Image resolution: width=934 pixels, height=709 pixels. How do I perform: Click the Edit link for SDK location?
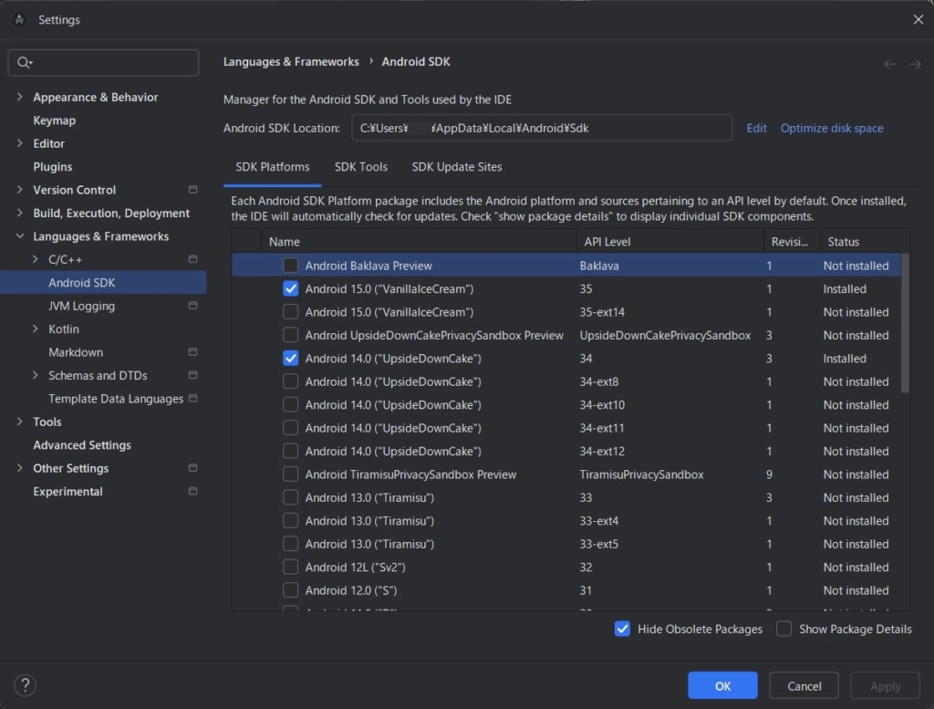pyautogui.click(x=756, y=128)
